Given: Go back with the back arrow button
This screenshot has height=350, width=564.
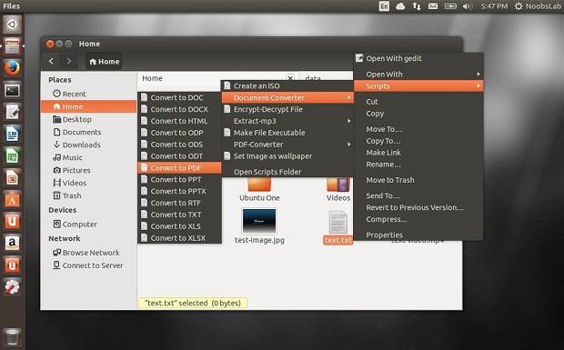Looking at the screenshot, I should (x=52, y=62).
